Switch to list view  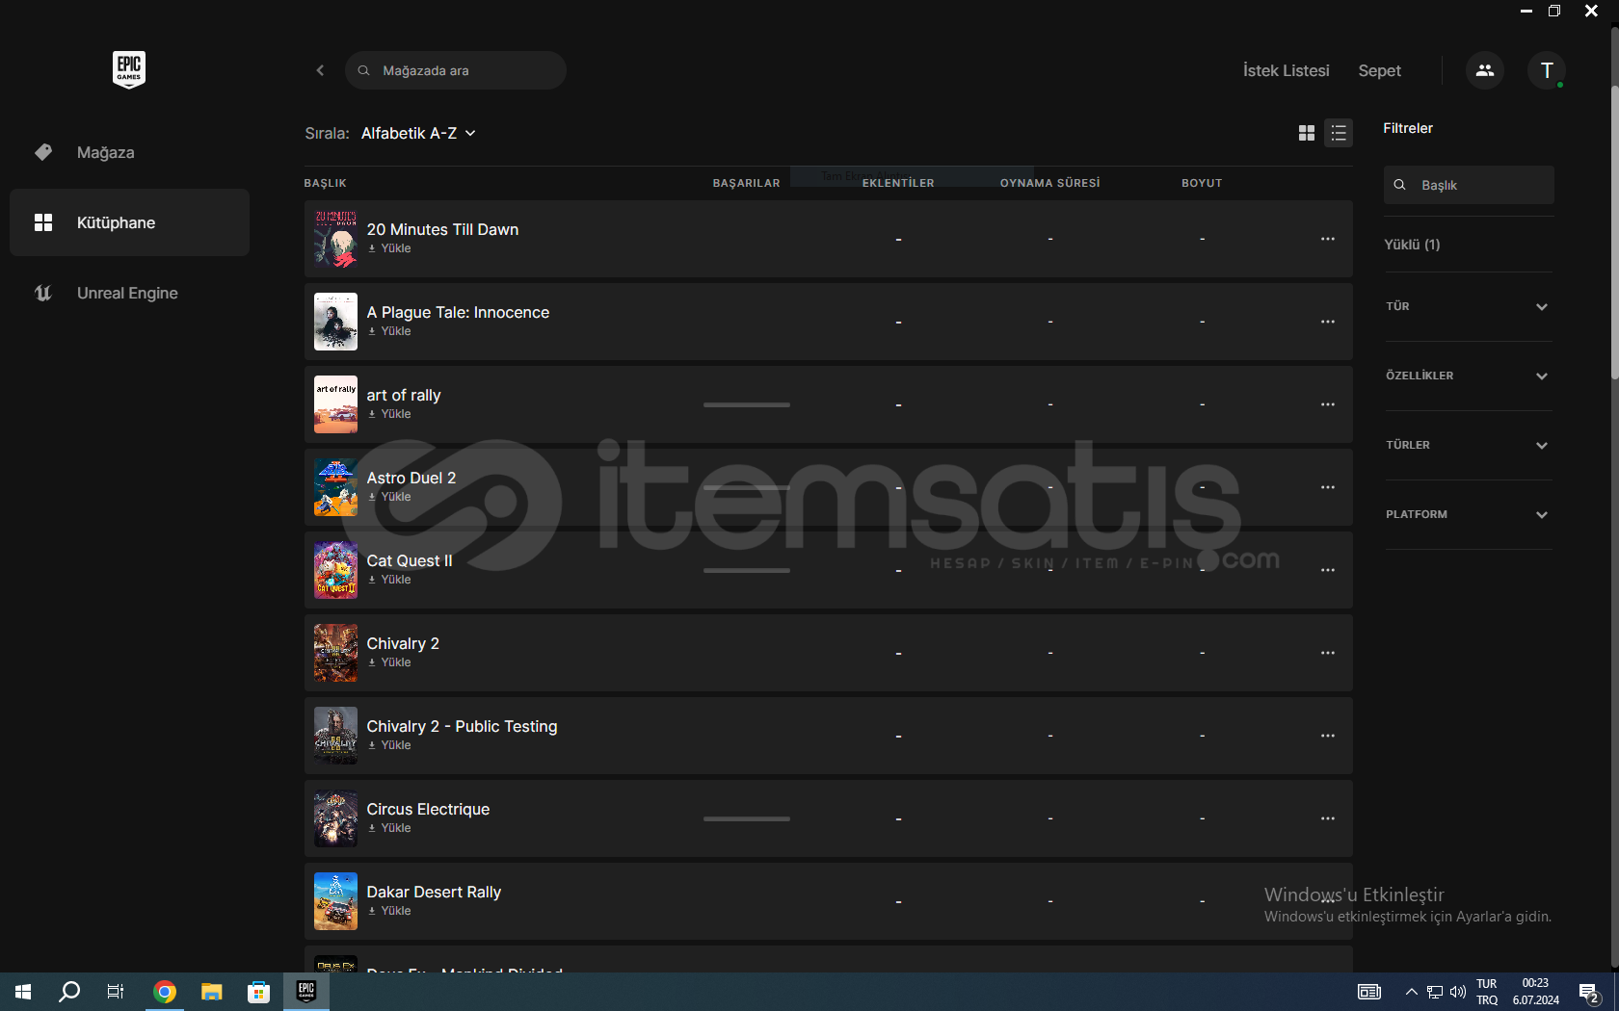[1339, 133]
